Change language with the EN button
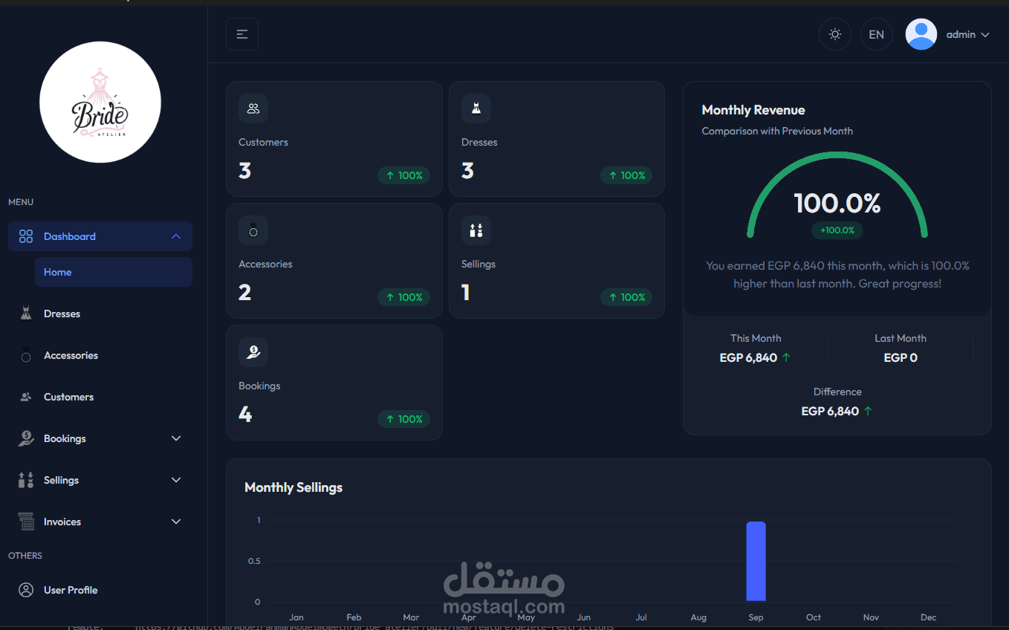1009x630 pixels. tap(877, 34)
